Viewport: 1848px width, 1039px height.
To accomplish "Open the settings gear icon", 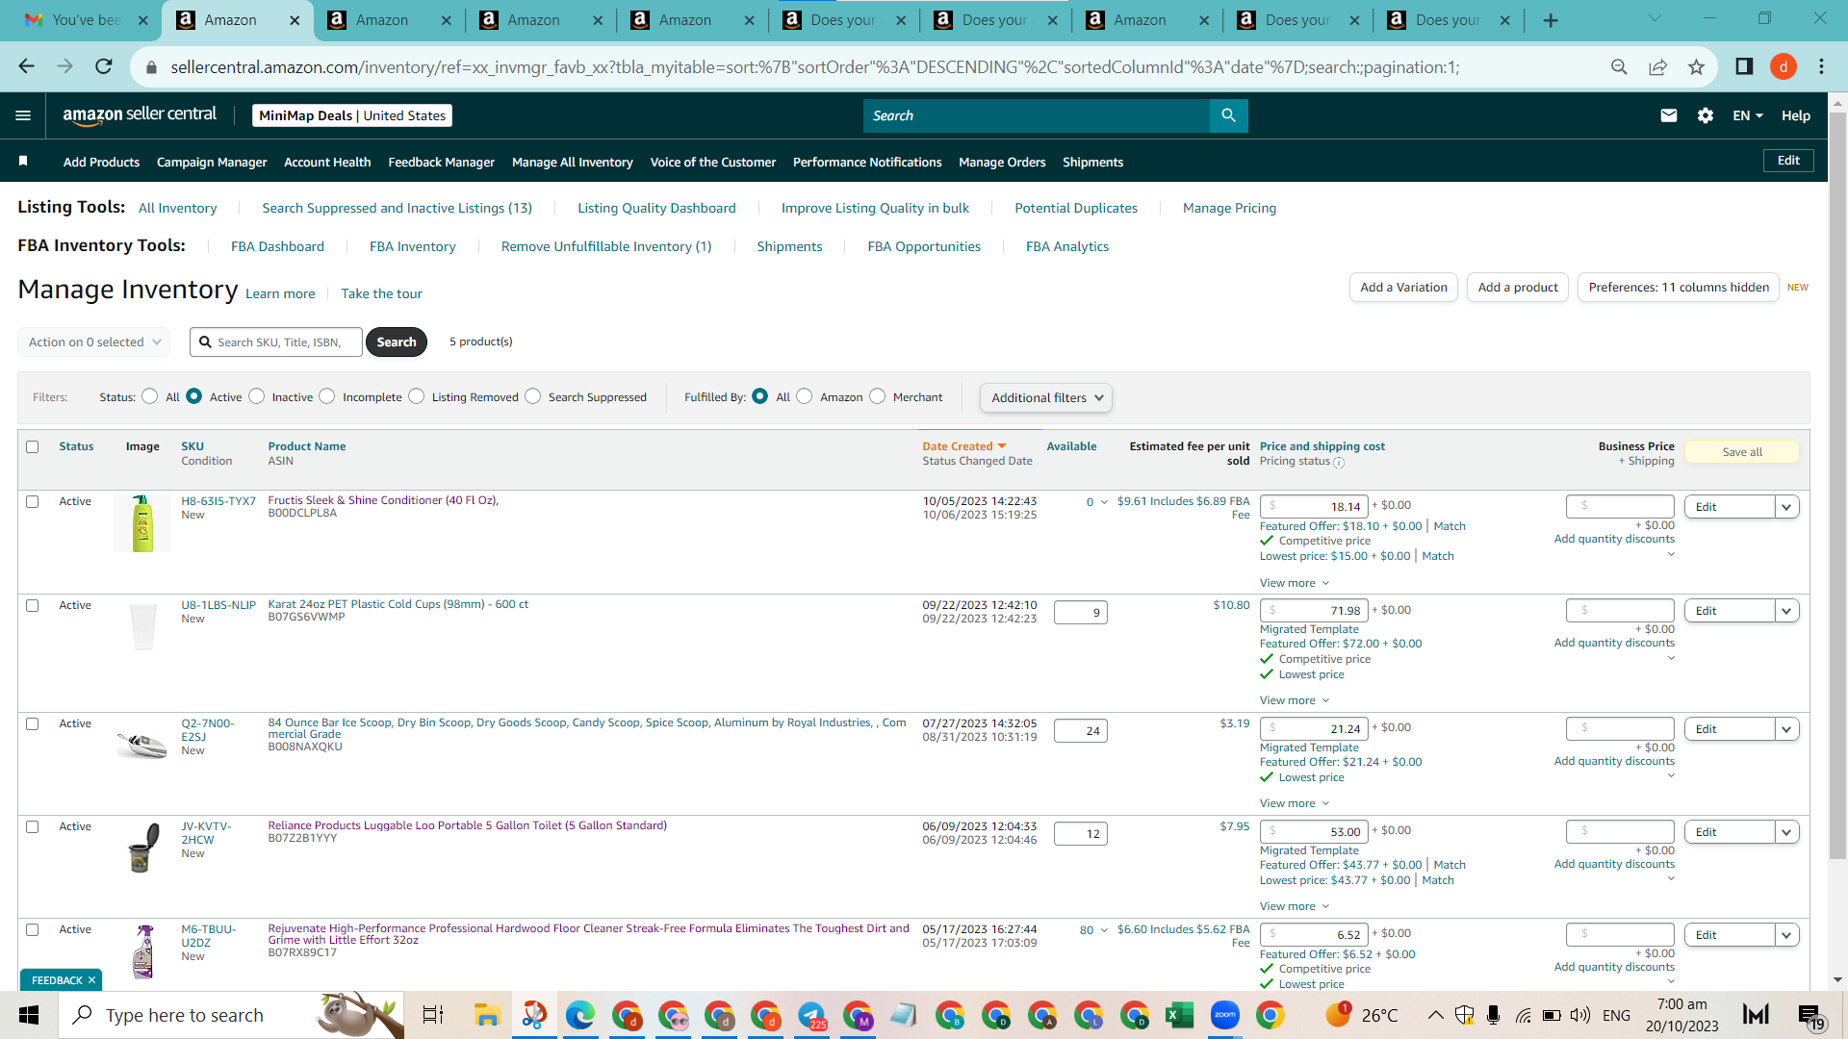I will click(1706, 115).
